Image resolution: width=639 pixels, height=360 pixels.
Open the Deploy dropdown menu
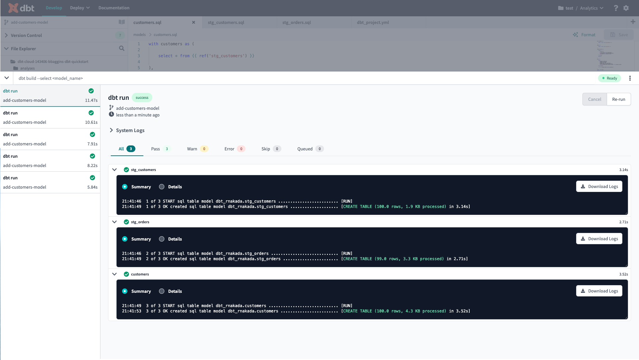(x=80, y=8)
